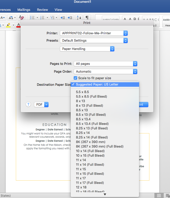Click the numbered list icon

tap(42, 18)
